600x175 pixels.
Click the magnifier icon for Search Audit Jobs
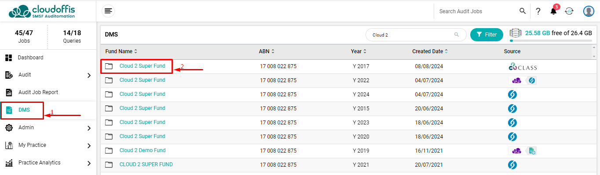[x=523, y=11]
